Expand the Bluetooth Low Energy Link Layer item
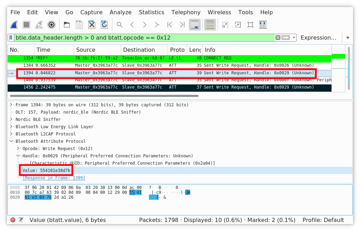This screenshot has width=360, height=231. coord(11,126)
